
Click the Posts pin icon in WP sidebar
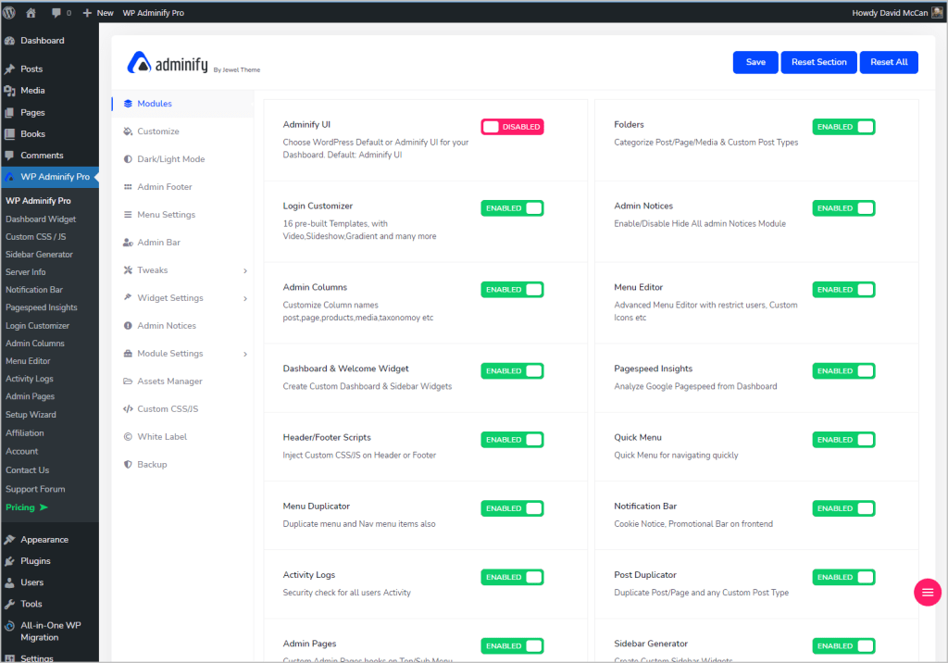point(9,69)
